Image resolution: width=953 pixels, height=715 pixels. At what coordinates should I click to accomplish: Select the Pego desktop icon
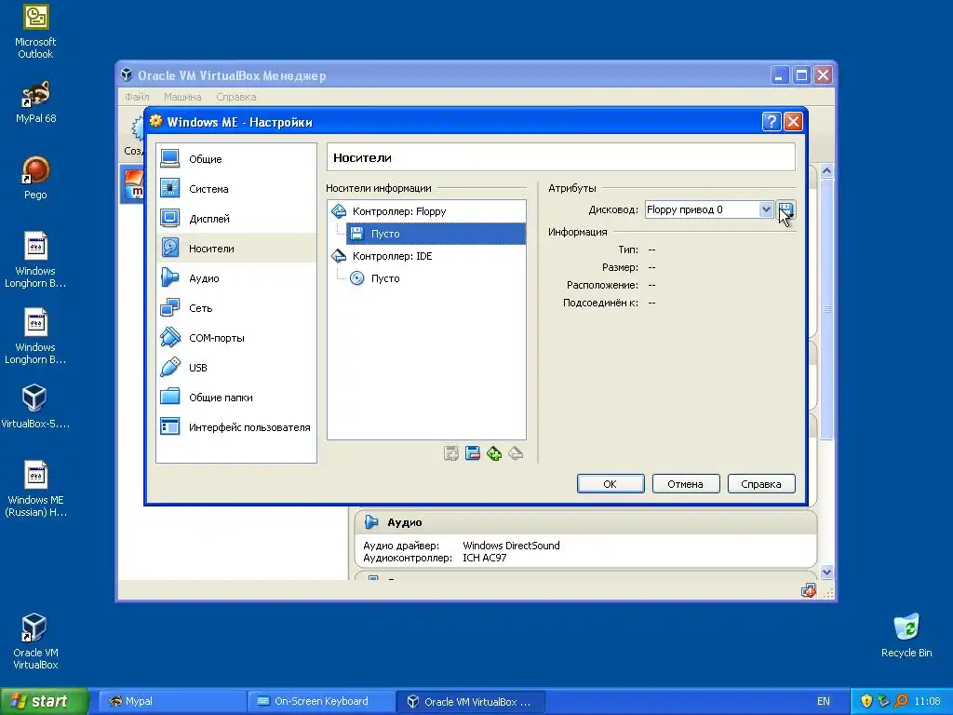35,178
